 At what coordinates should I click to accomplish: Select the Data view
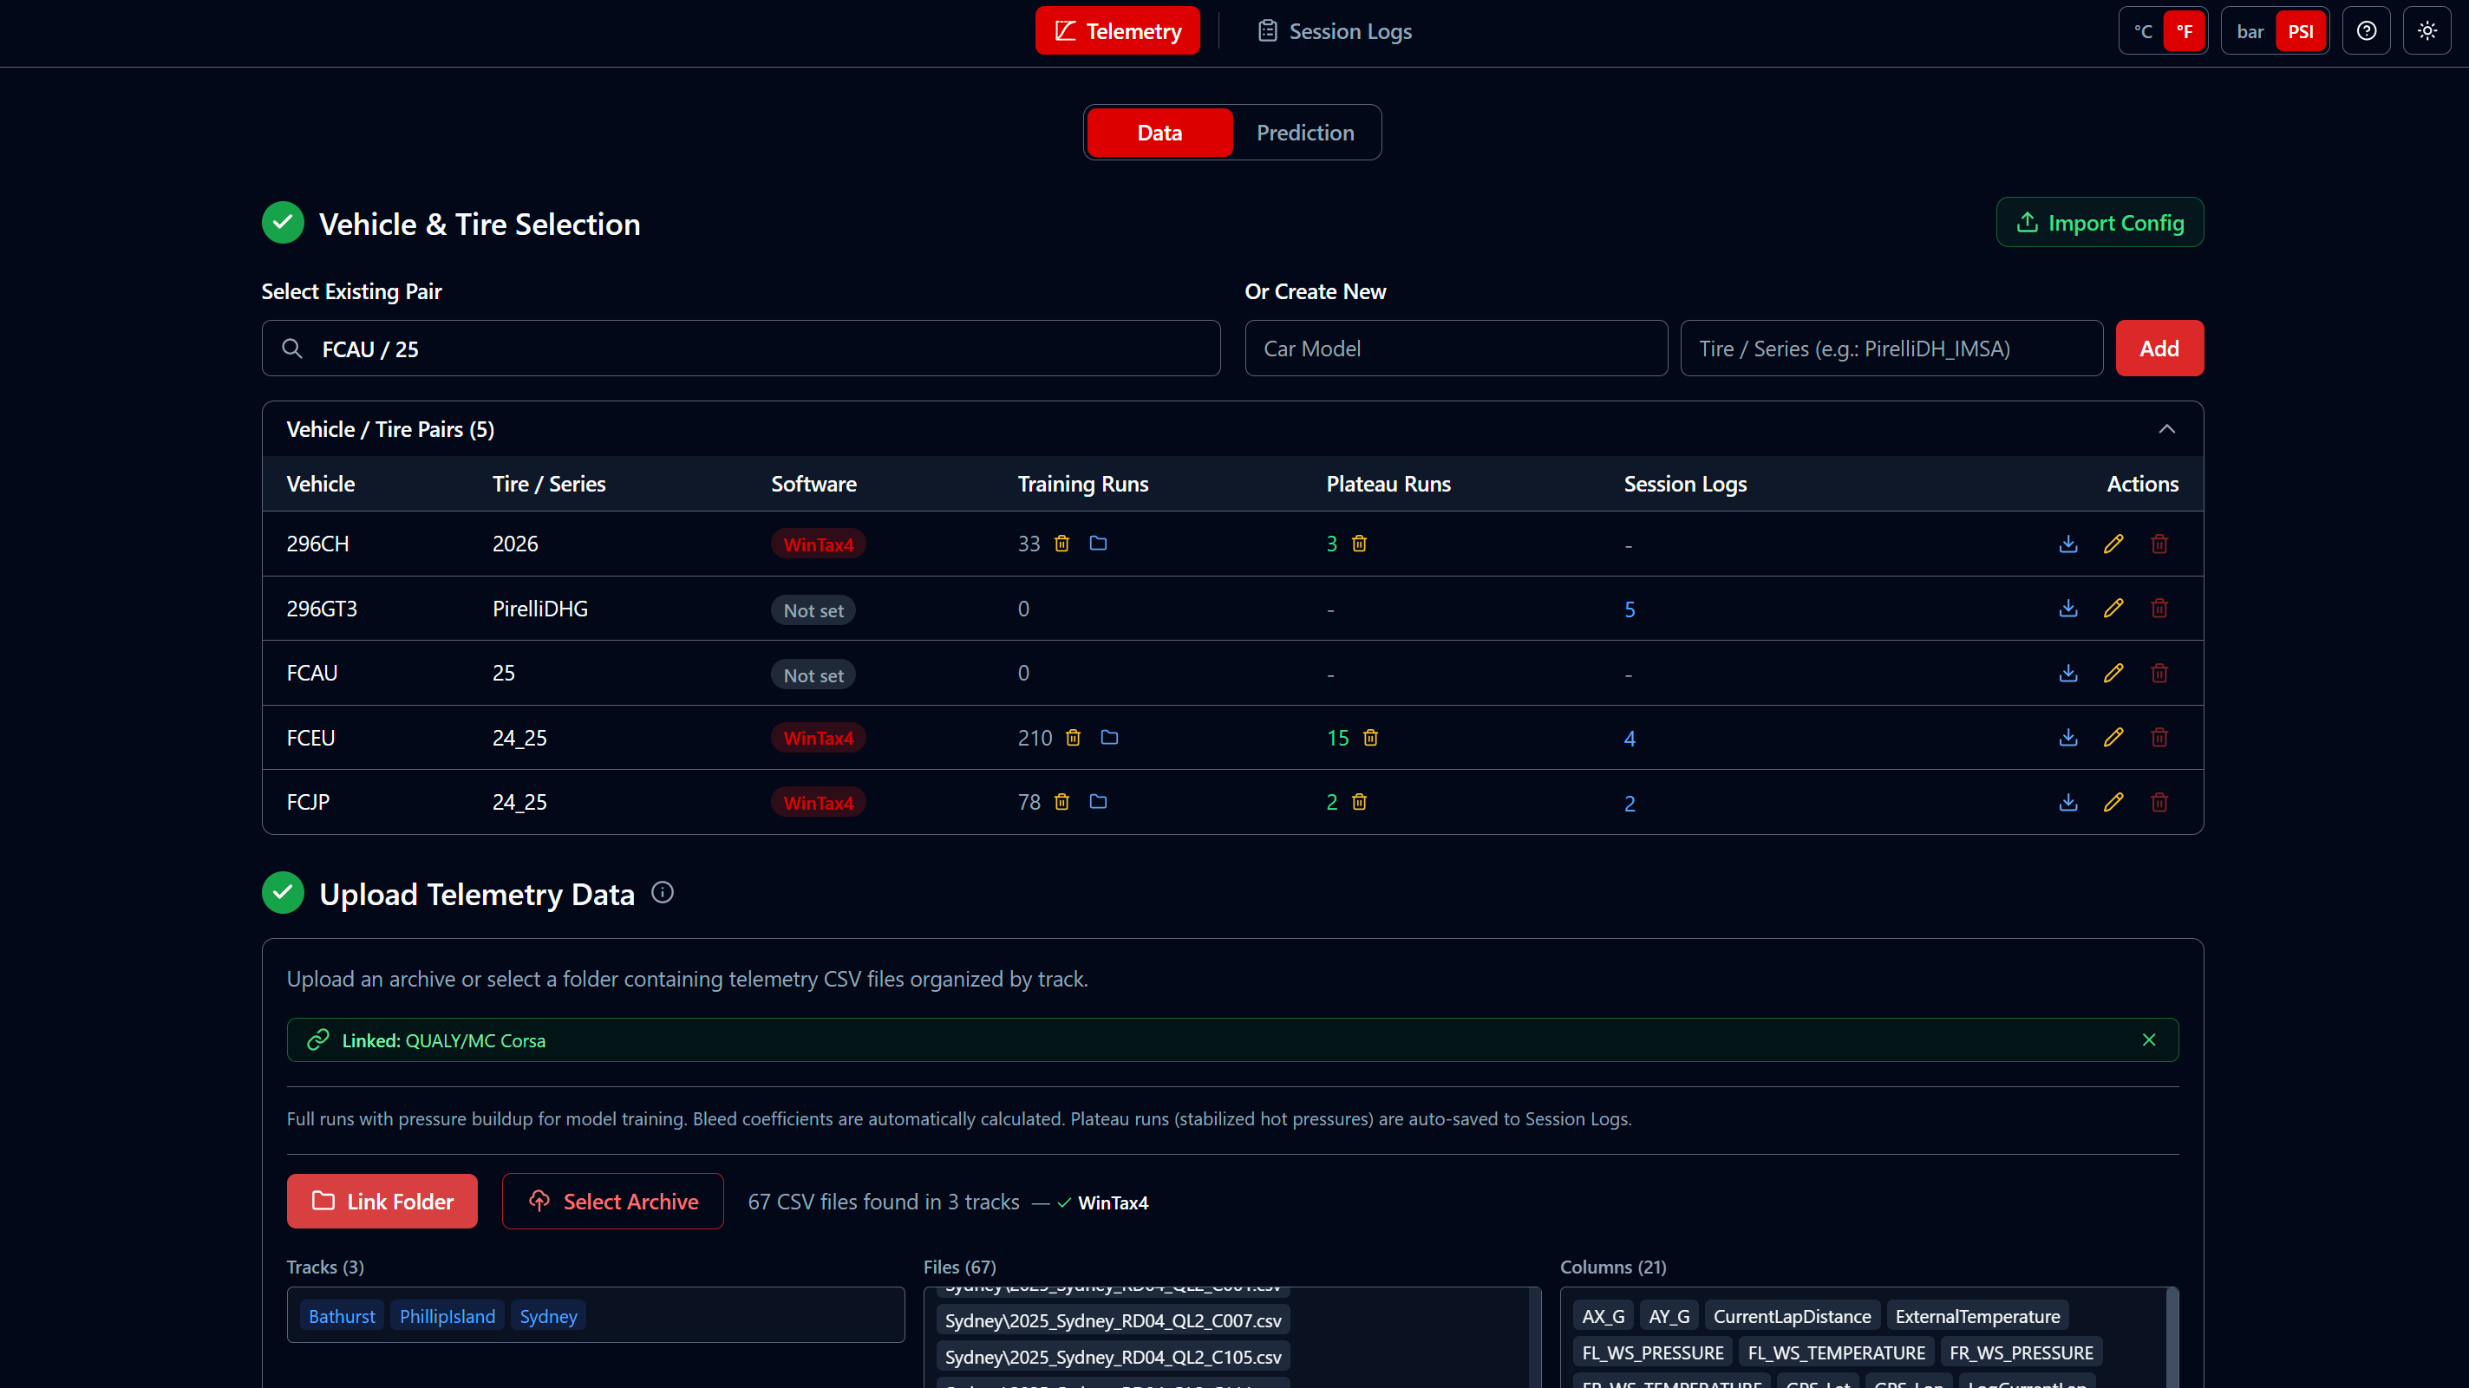pyautogui.click(x=1159, y=132)
